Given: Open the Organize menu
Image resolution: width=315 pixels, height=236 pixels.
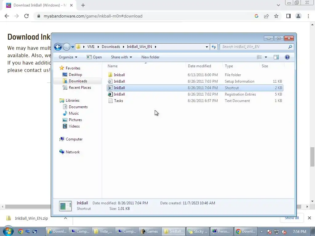Looking at the screenshot, I should [x=68, y=57].
